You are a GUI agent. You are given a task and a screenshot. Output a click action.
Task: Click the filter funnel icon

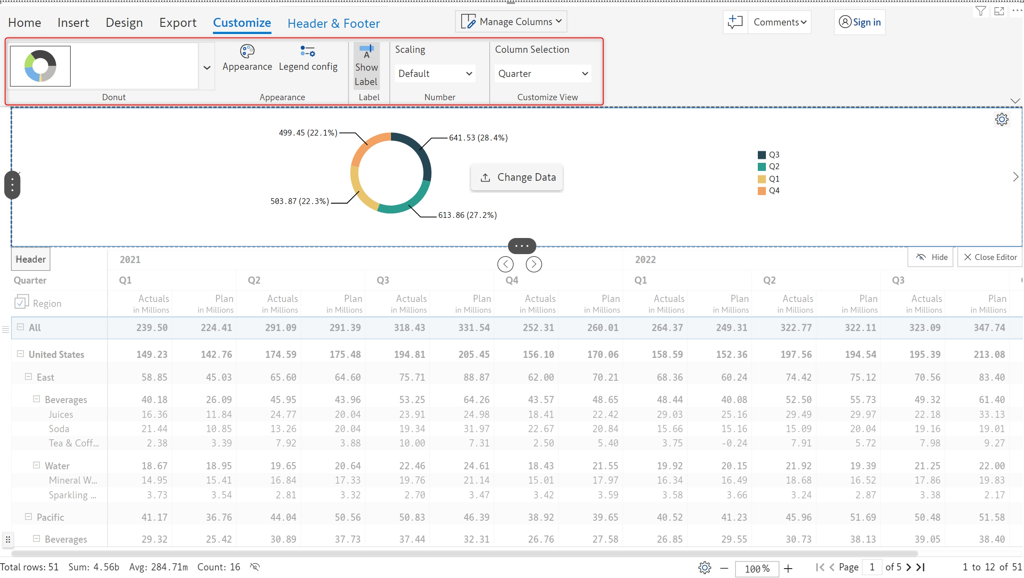pyautogui.click(x=981, y=11)
